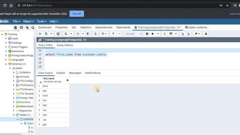Screen dimensions: 240x135
Task: Collapse the Training database node
Action: coord(2,34)
